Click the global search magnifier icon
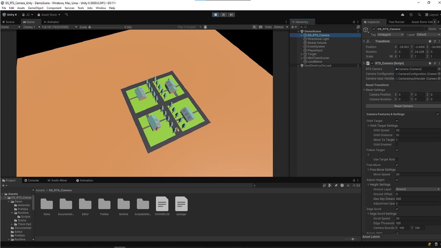The height and width of the screenshot is (248, 441). pyautogui.click(x=419, y=15)
